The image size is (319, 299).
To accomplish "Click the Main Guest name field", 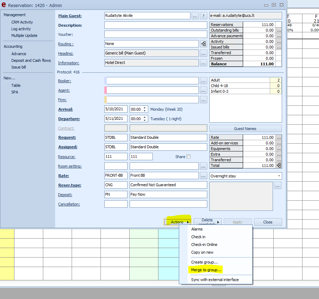I will [x=147, y=16].
